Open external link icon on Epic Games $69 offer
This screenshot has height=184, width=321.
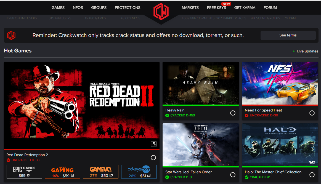coord(28,175)
